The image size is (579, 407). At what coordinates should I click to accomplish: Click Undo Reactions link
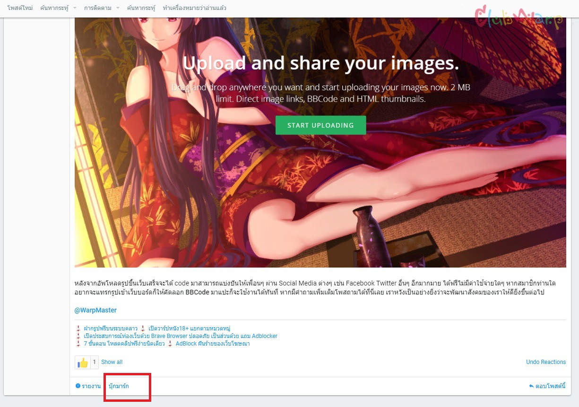(546, 362)
